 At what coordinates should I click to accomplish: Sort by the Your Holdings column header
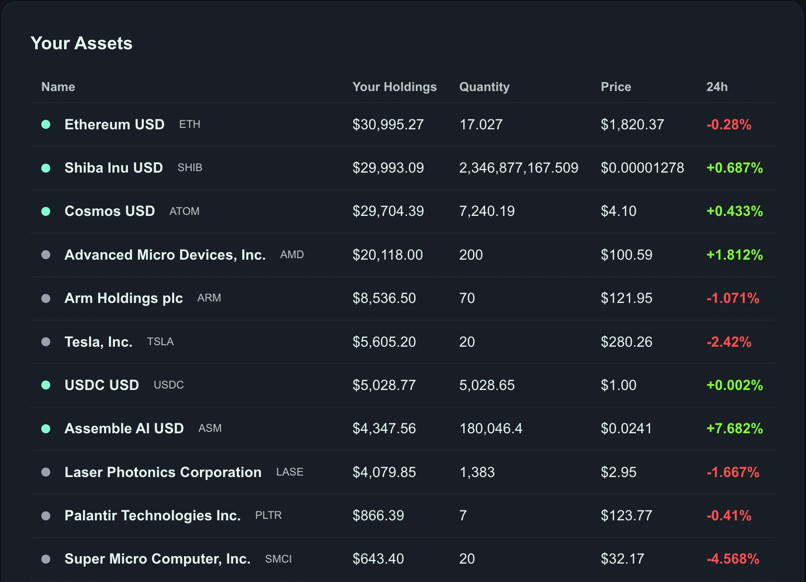point(395,87)
